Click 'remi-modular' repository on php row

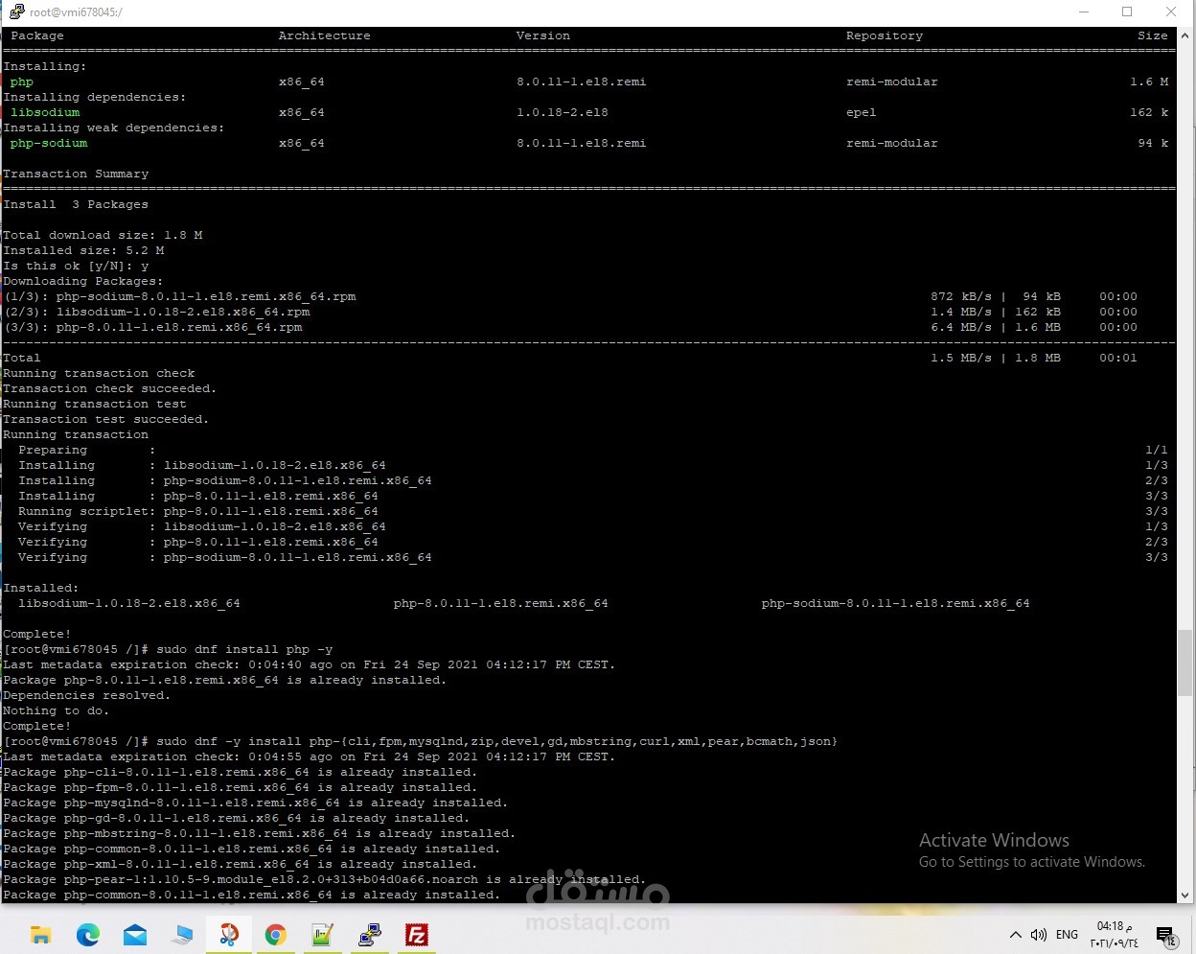[x=892, y=81]
